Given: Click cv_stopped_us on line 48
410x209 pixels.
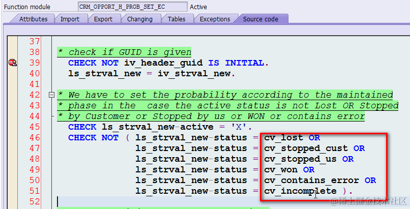Looking at the screenshot, I should click(x=300, y=159).
